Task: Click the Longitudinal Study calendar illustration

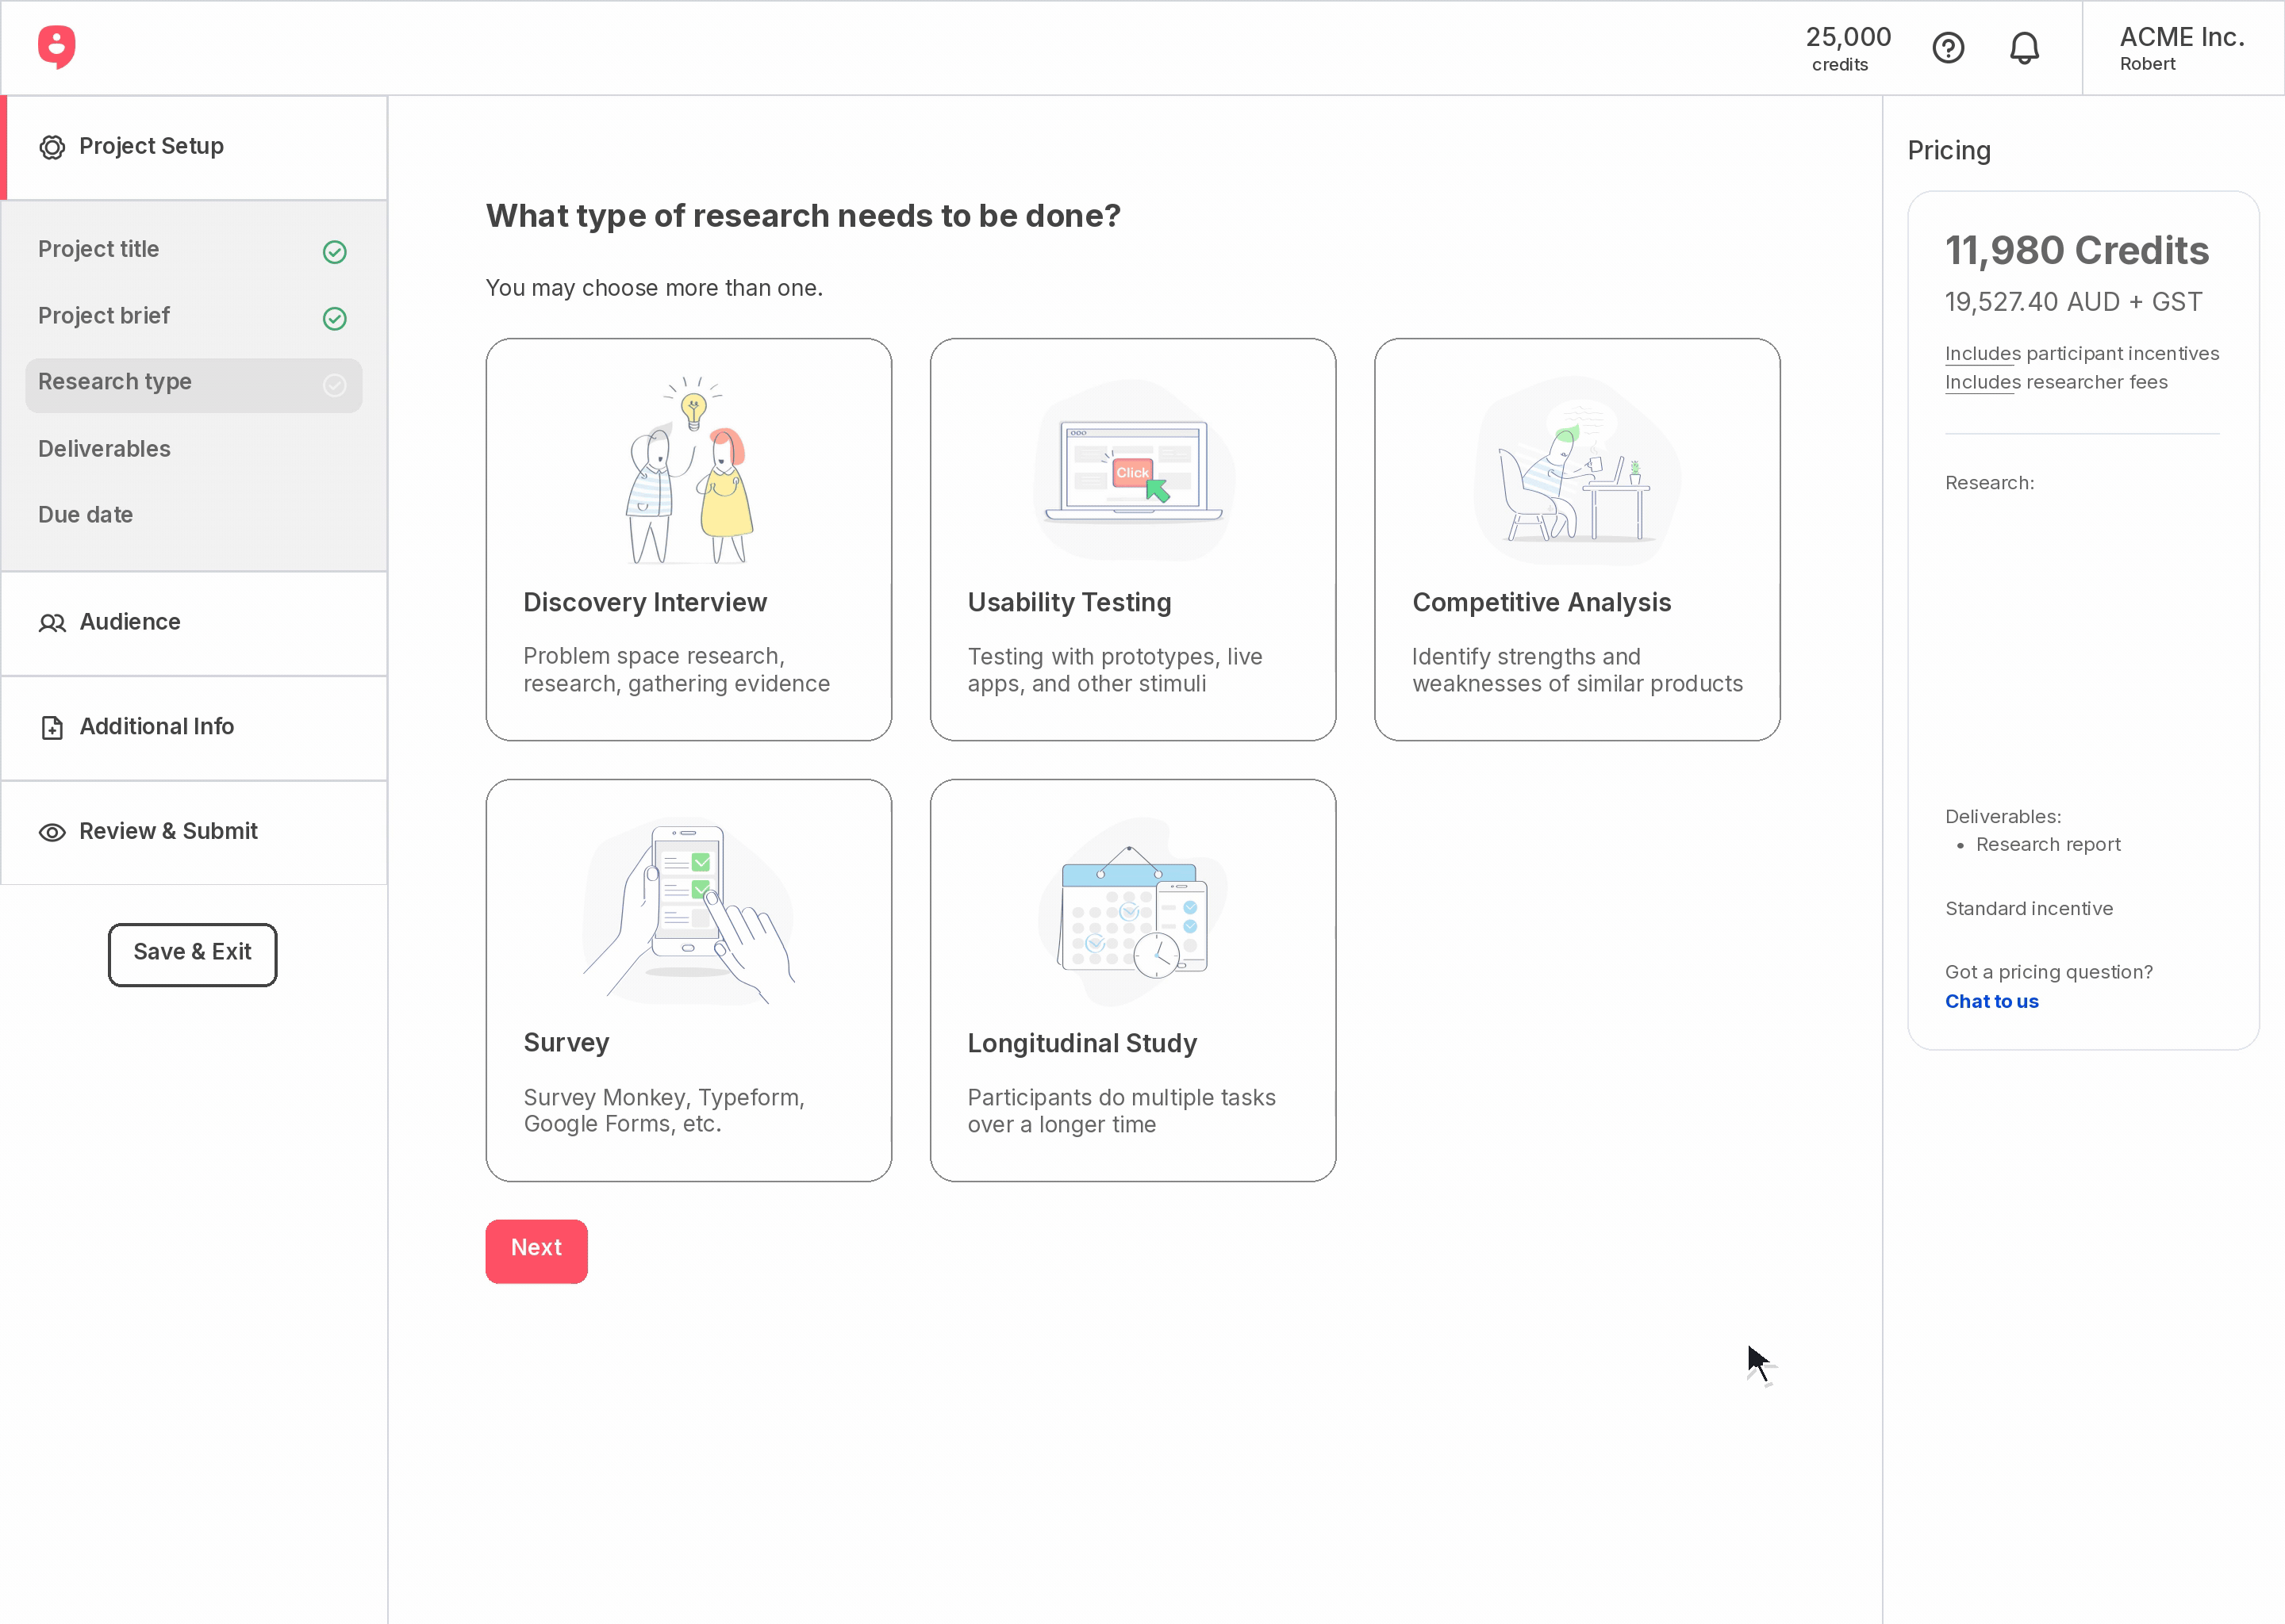Action: coord(1134,911)
